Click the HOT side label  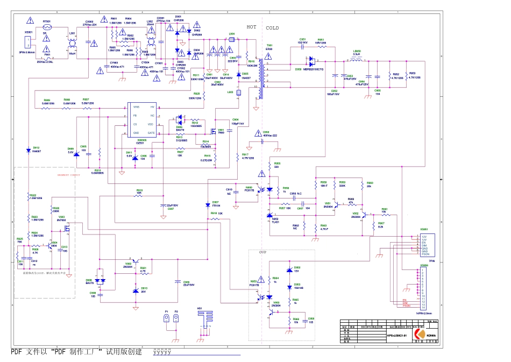[252, 27]
